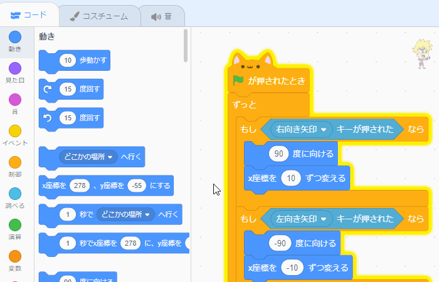
Task: Open どこかの場所 dropdown in へ行く block
Action: pos(88,157)
